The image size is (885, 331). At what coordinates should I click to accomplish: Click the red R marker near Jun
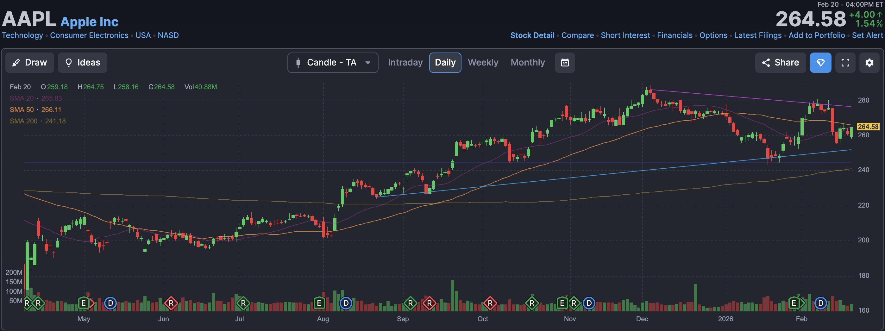click(171, 303)
